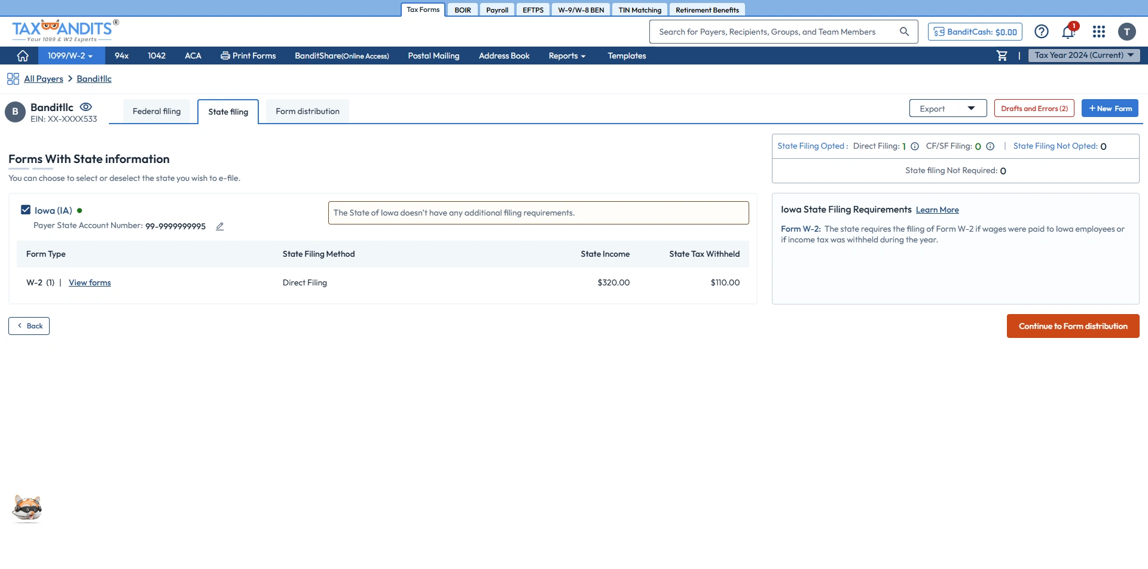The height and width of the screenshot is (569, 1148).
Task: Click the $320.00 state income value
Action: [613, 282]
